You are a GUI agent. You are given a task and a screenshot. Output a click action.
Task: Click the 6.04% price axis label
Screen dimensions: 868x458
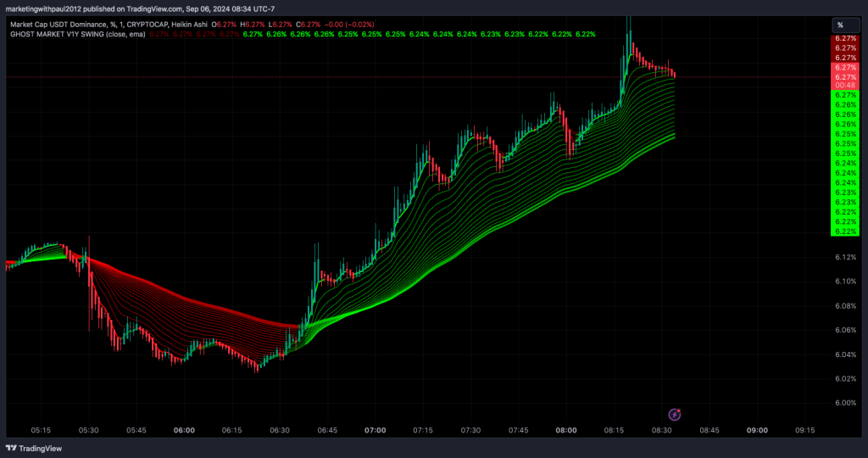[846, 355]
